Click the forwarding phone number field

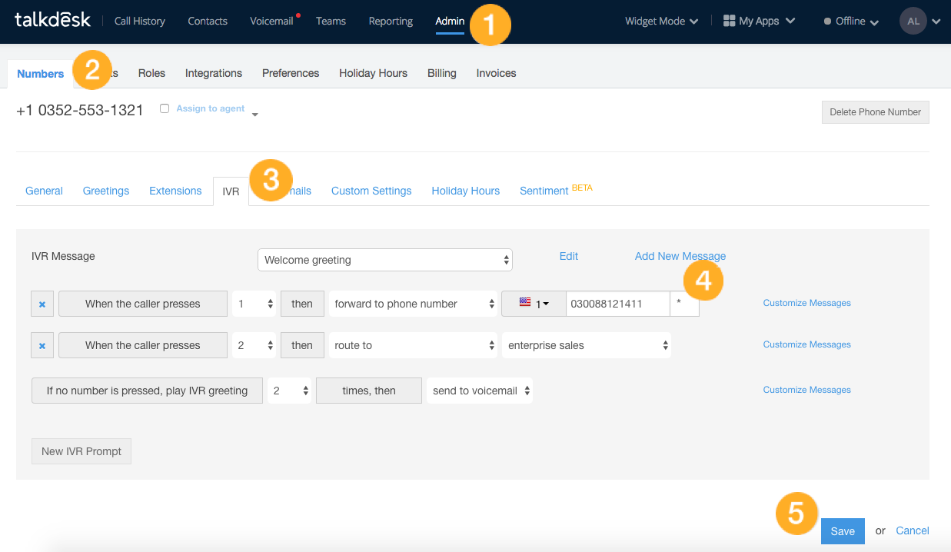tap(618, 304)
